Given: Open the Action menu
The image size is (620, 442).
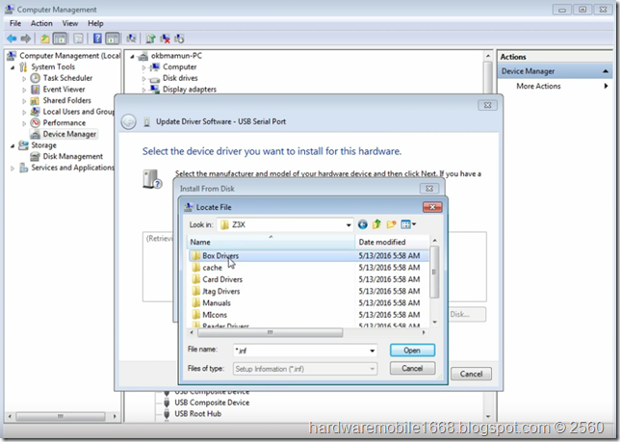Looking at the screenshot, I should click(x=41, y=23).
